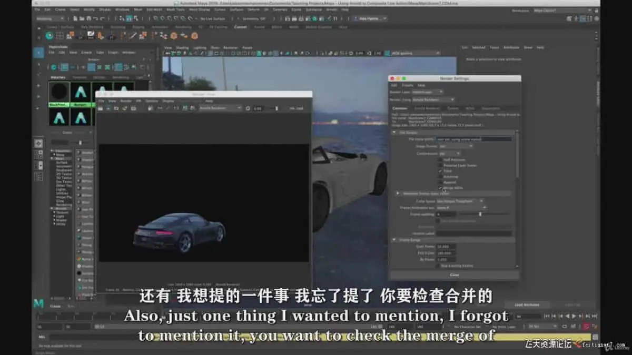Click Go to Start of playback range
Screen dimensions: 632x355
coord(547,316)
